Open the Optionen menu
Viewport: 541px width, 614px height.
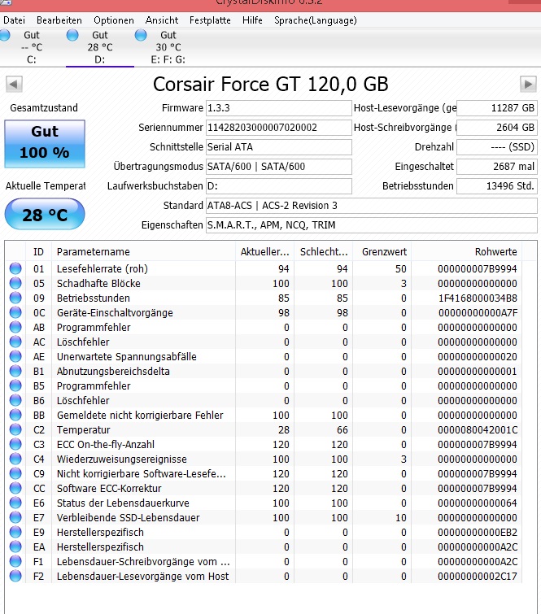pyautogui.click(x=114, y=20)
